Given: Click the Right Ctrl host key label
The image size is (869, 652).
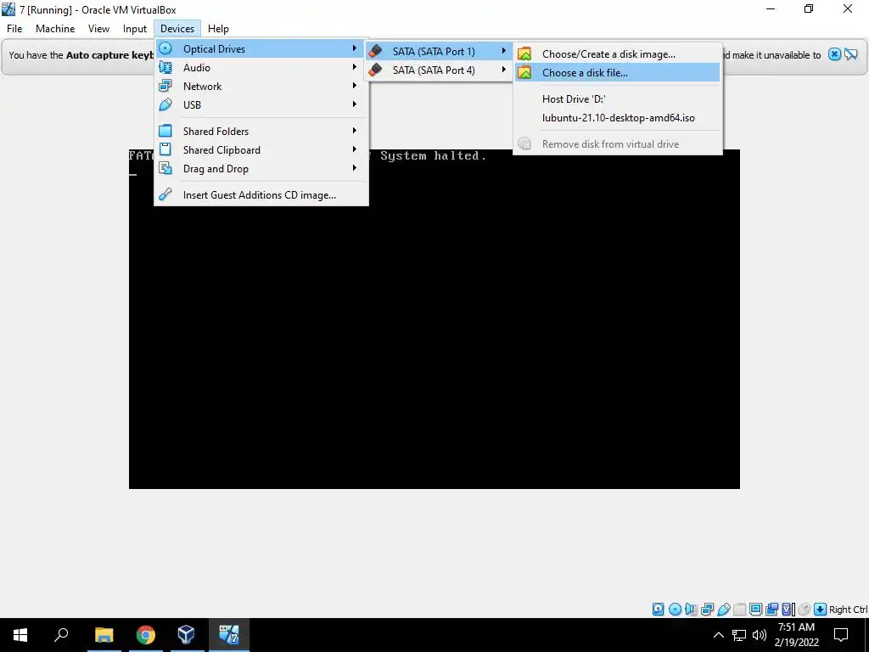Looking at the screenshot, I should [848, 610].
